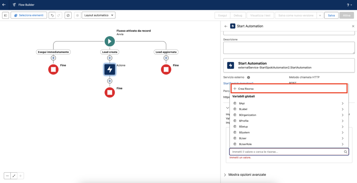The width and height of the screenshot is (357, 183).
Task: Click the value search input field
Action: coord(286,152)
